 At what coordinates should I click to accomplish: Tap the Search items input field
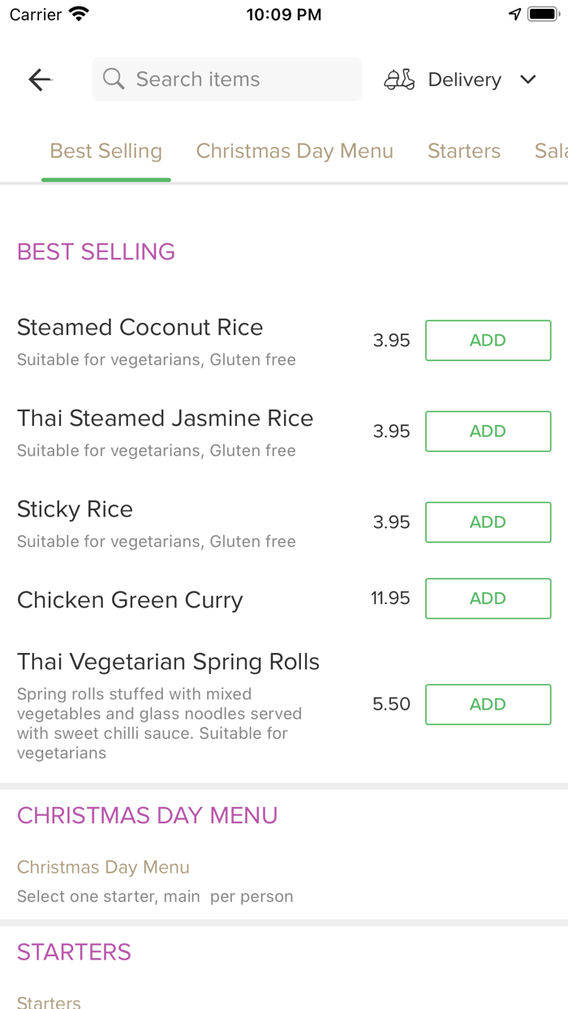pyautogui.click(x=226, y=79)
